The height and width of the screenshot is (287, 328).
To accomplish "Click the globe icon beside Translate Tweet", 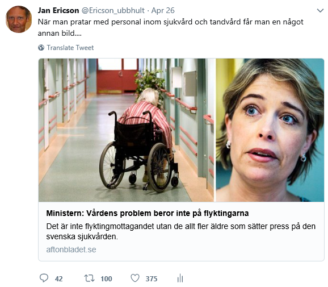I will tap(41, 48).
